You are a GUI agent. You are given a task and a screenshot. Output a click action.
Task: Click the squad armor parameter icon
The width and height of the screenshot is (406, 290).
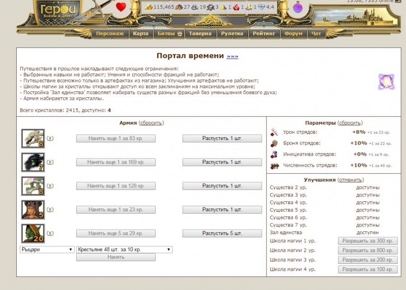click(274, 143)
